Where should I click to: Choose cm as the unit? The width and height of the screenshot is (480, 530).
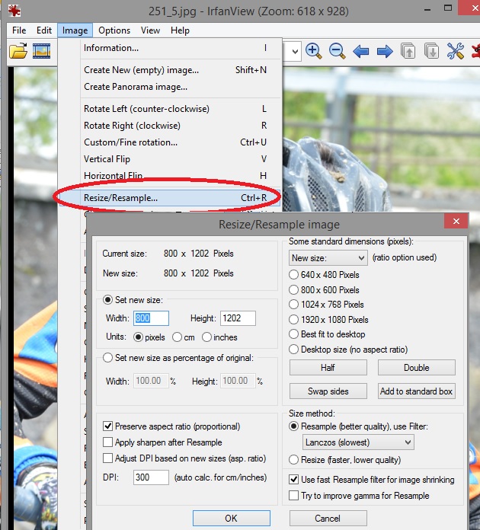pyautogui.click(x=177, y=337)
